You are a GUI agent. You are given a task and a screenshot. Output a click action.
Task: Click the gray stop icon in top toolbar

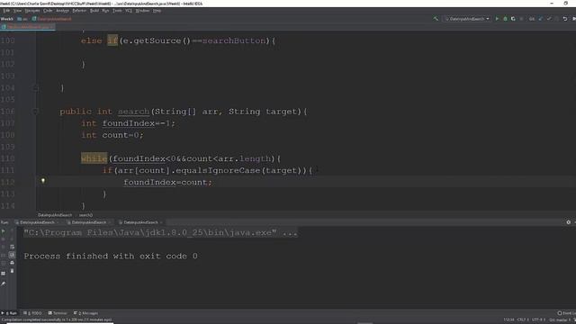tap(521, 19)
